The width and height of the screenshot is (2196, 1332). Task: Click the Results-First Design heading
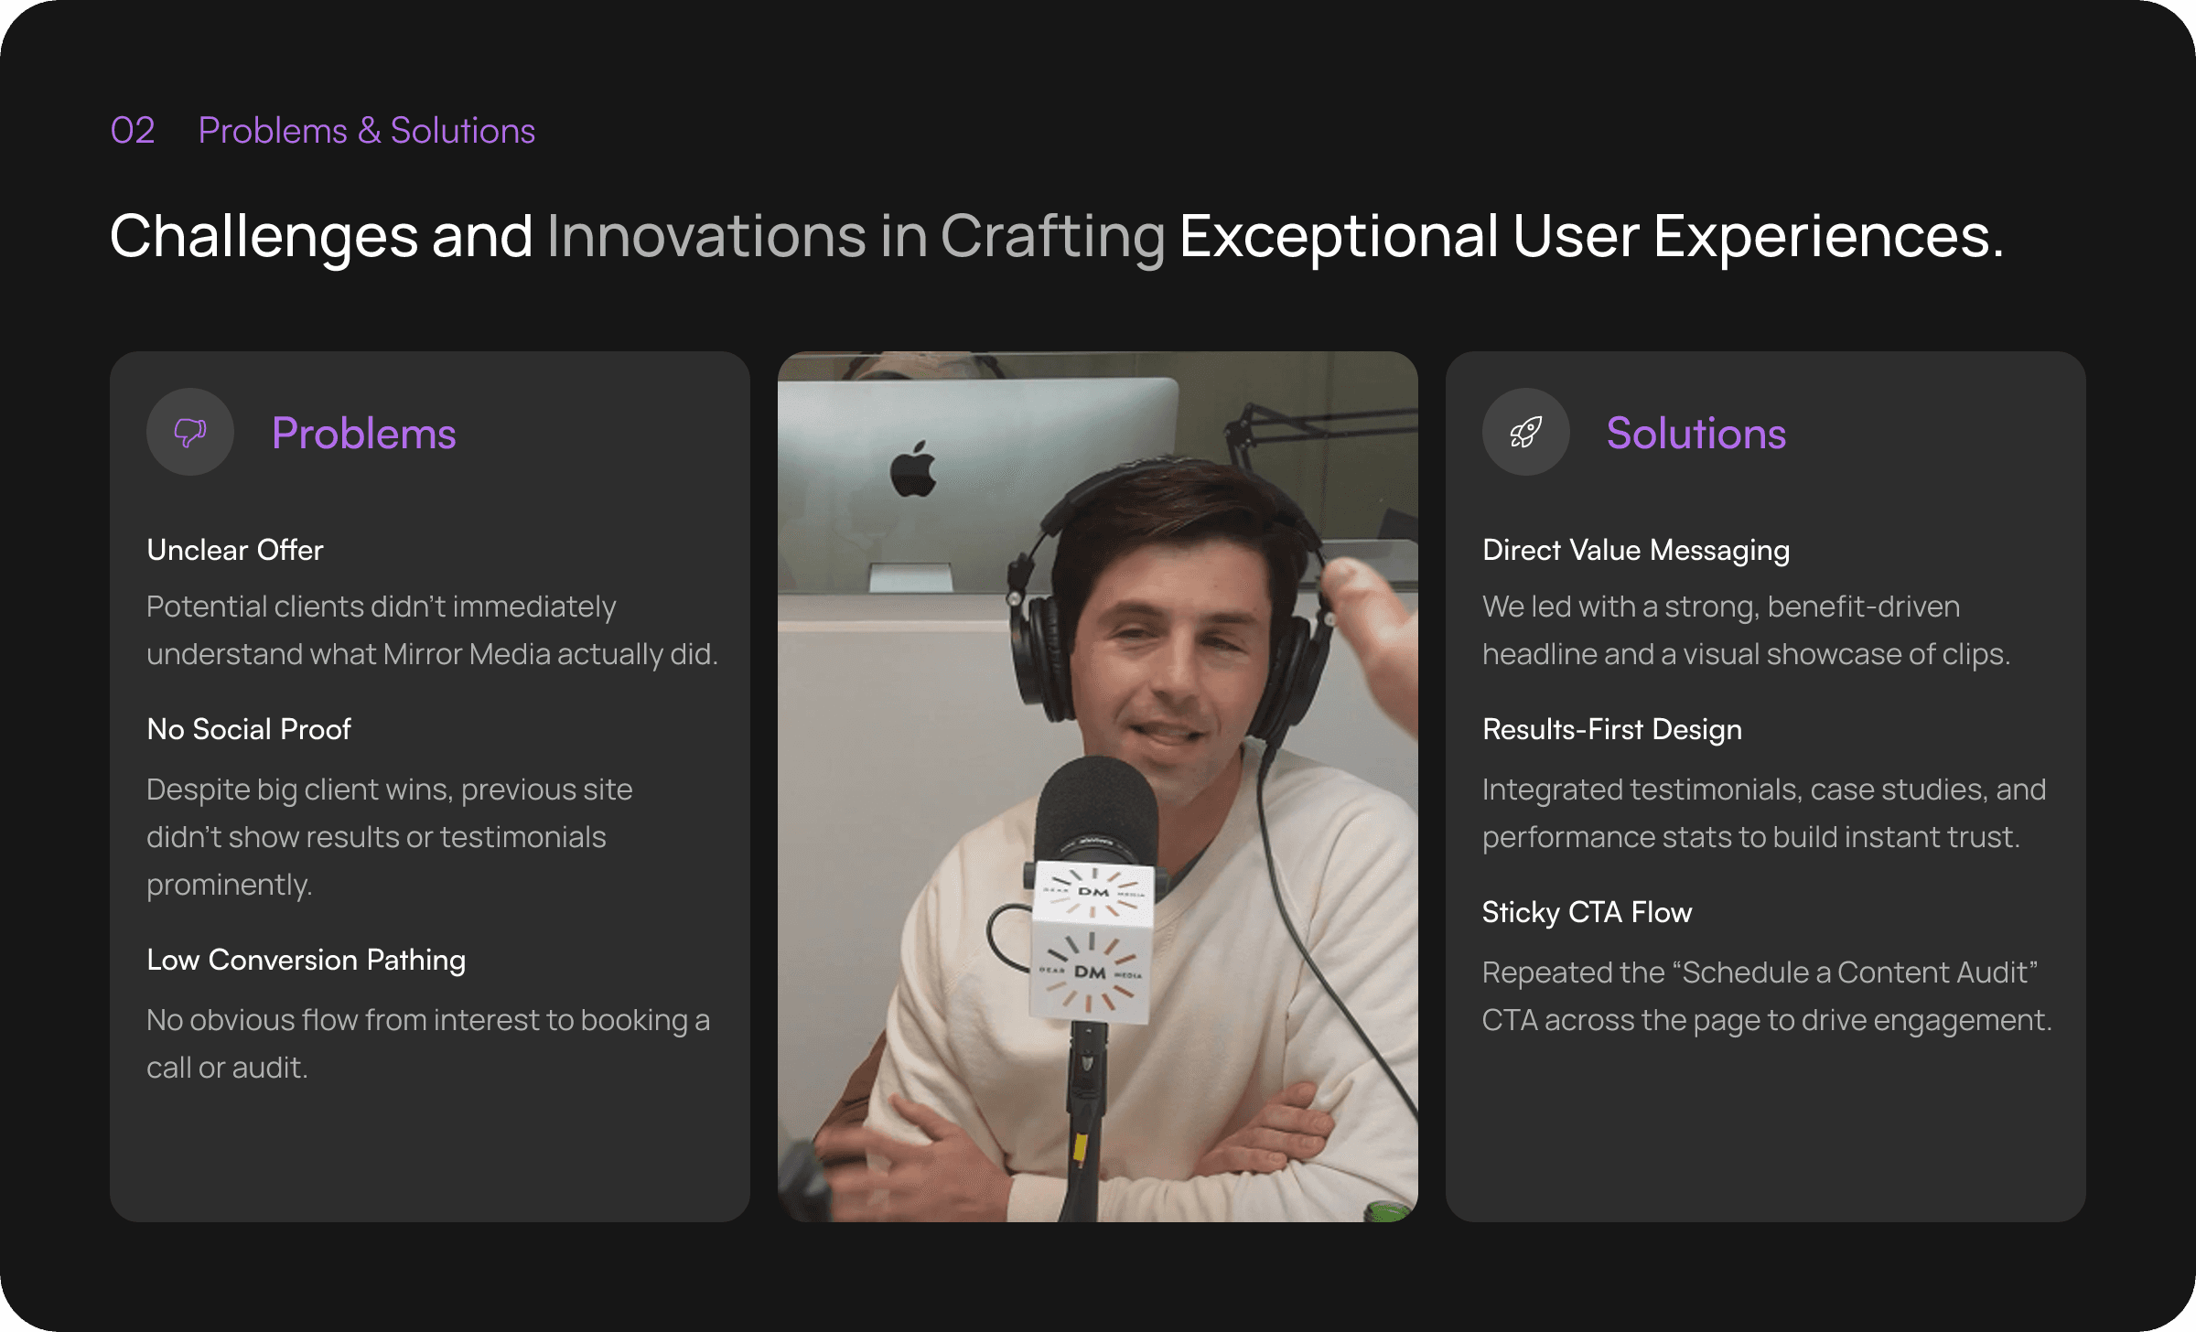(1611, 729)
